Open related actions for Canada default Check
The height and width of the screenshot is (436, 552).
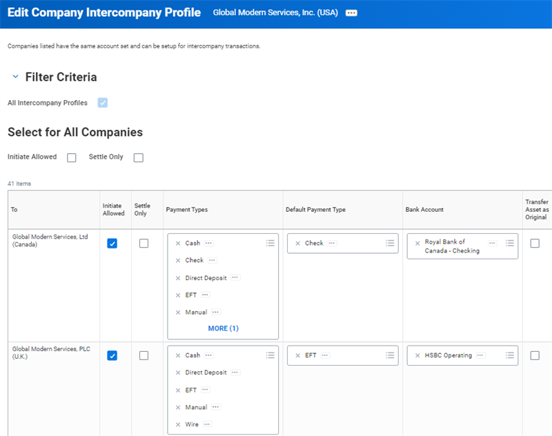tap(332, 243)
